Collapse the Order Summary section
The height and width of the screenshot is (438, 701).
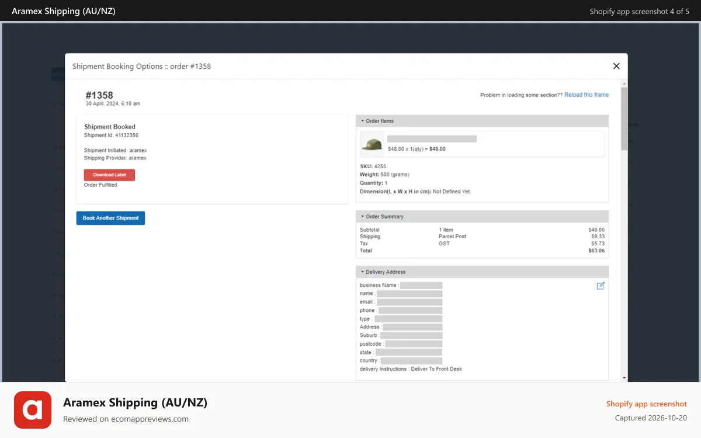(482, 216)
